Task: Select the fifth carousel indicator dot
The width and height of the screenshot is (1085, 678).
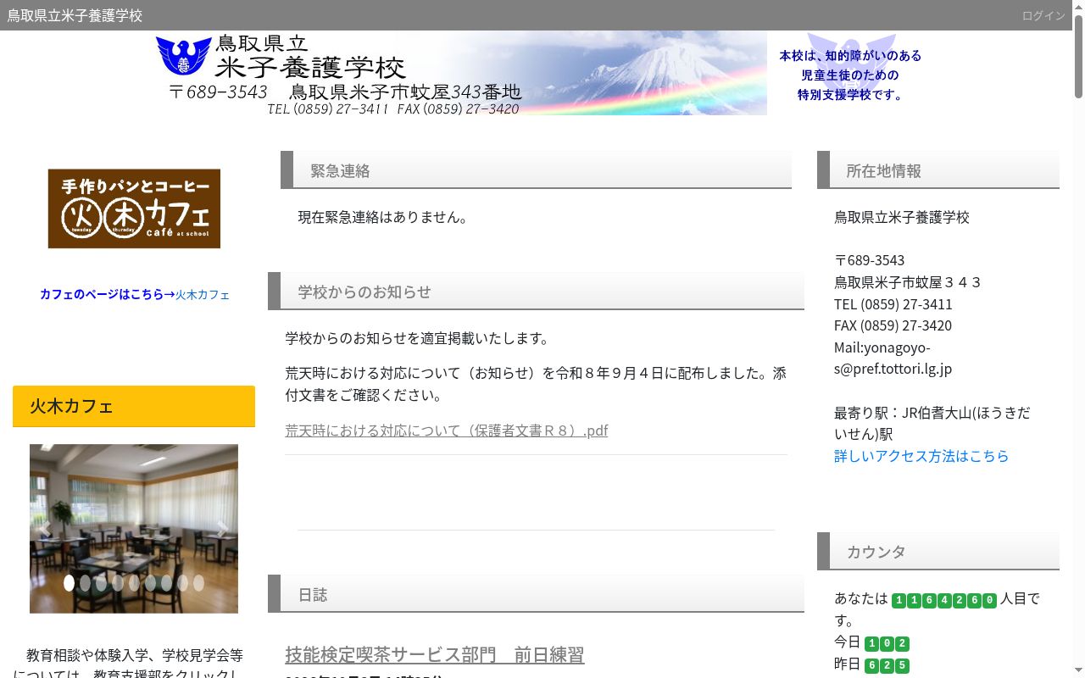Action: click(x=134, y=583)
